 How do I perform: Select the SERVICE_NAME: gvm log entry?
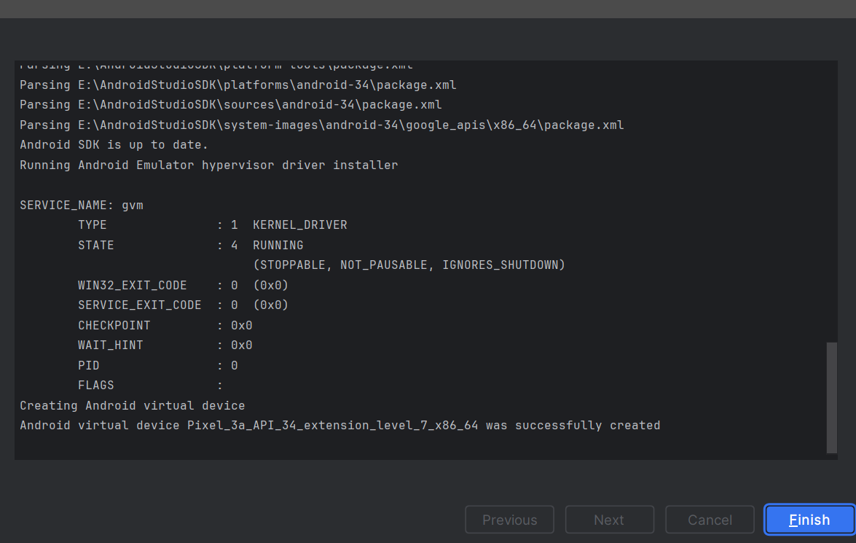point(81,205)
